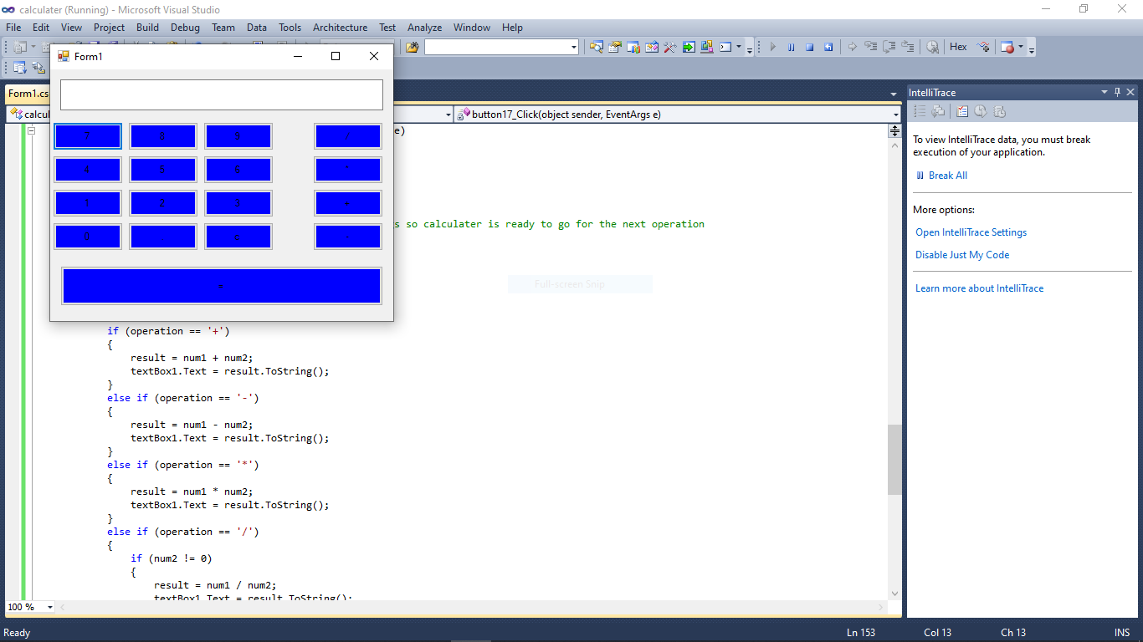This screenshot has width=1143, height=642.
Task: Switch to the Form1.cs tab
Action: coord(30,94)
